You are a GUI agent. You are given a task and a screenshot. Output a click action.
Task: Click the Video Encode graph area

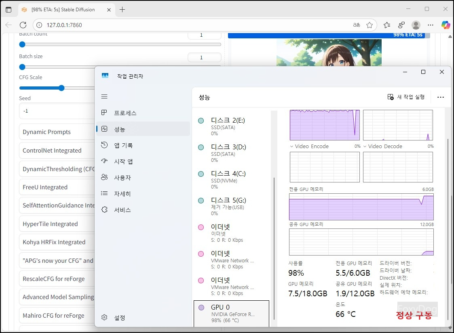pyautogui.click(x=325, y=167)
